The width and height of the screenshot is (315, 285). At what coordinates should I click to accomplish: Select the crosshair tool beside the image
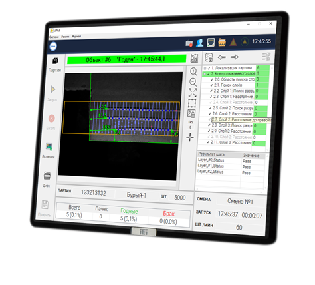pos(190,137)
